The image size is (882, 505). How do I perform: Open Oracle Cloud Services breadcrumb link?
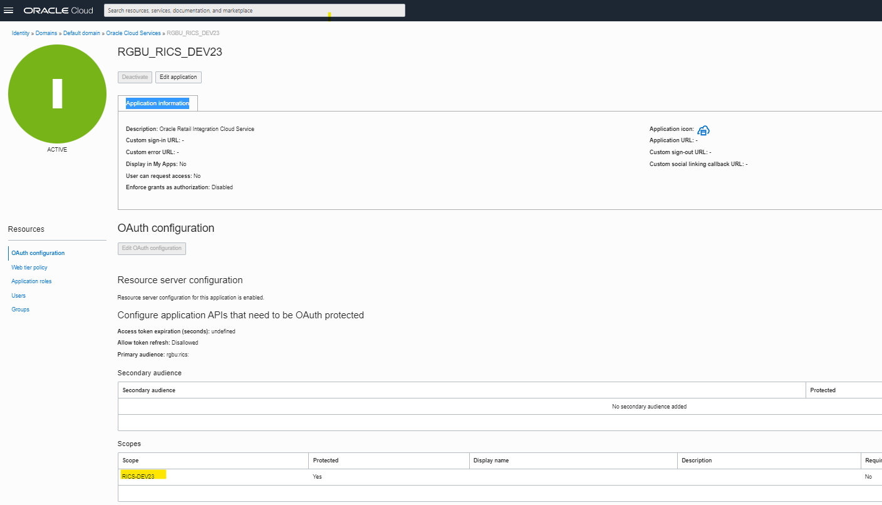point(132,33)
